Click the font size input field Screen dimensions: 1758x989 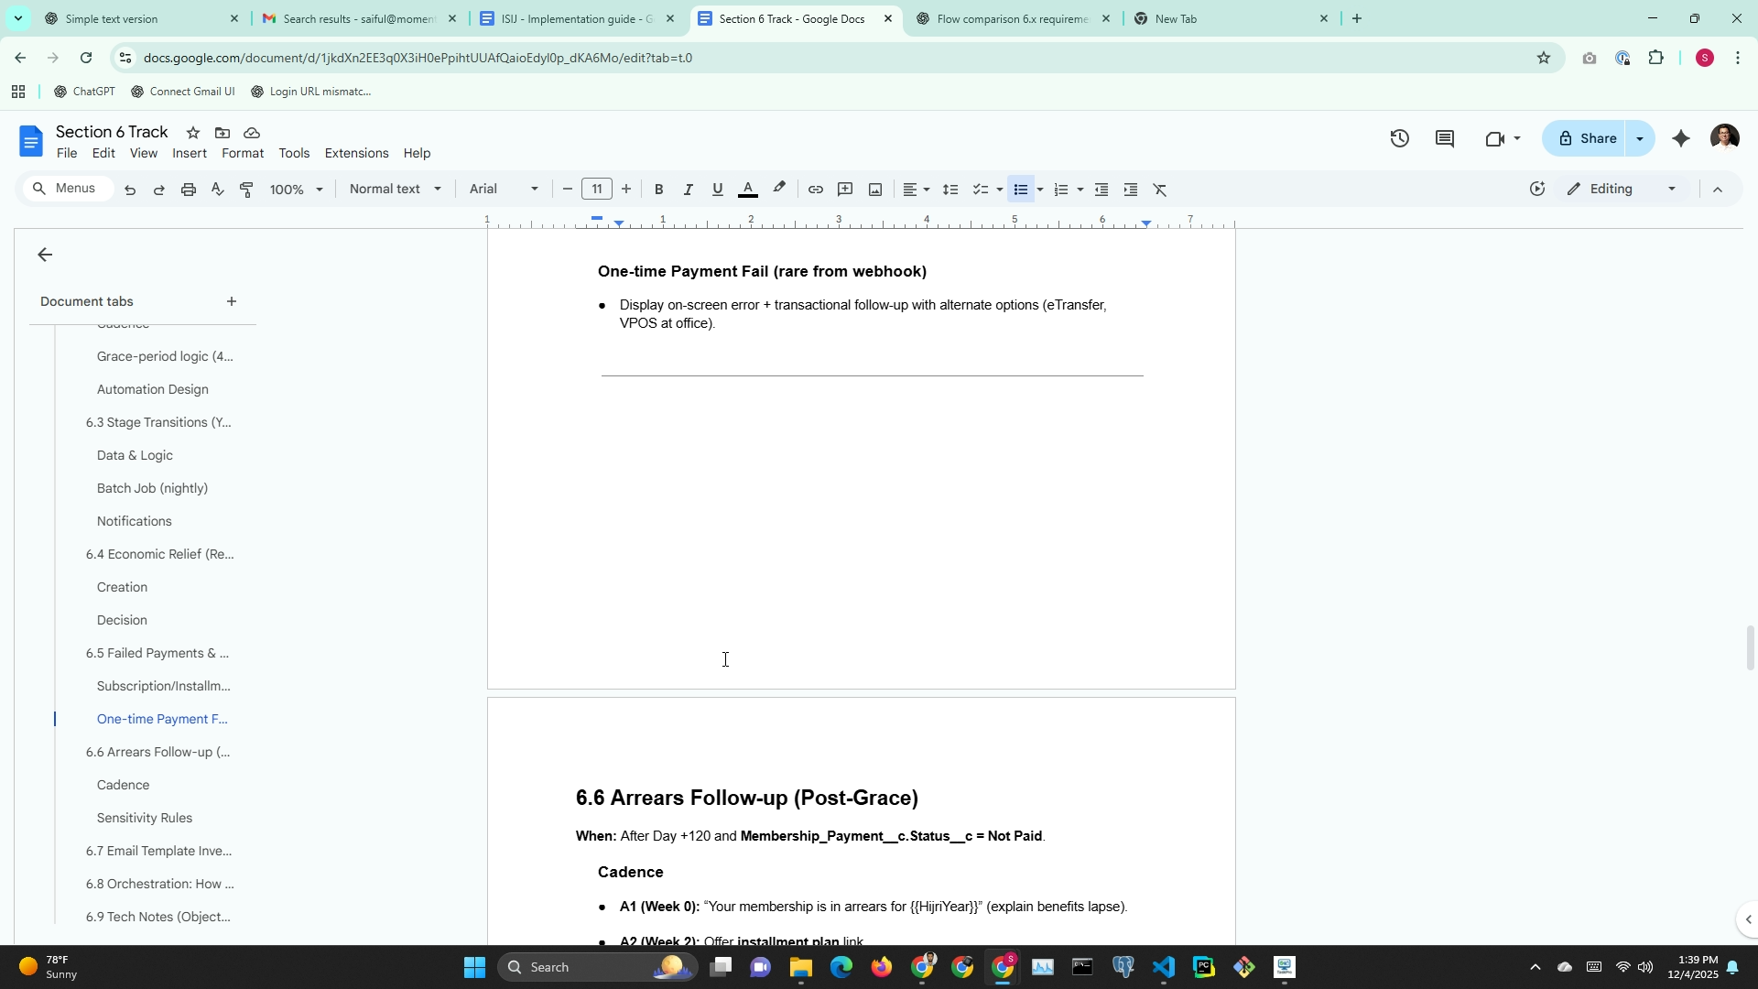(x=597, y=190)
